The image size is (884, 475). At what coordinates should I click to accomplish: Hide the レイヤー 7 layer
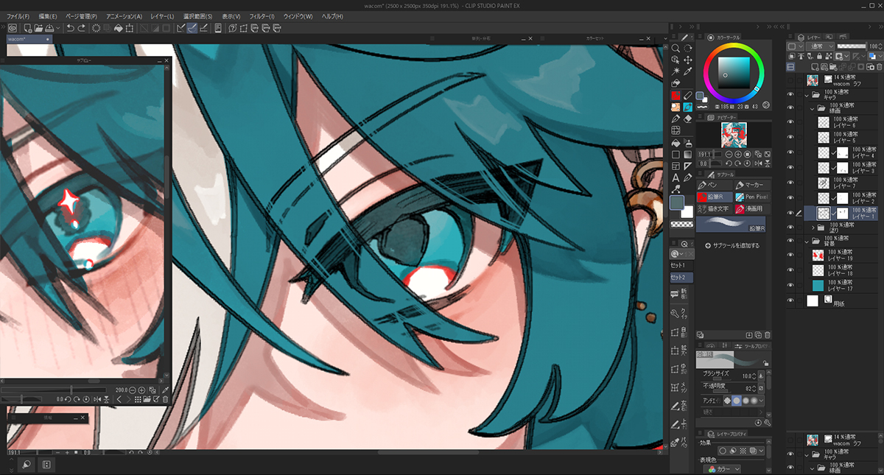pyautogui.click(x=790, y=183)
